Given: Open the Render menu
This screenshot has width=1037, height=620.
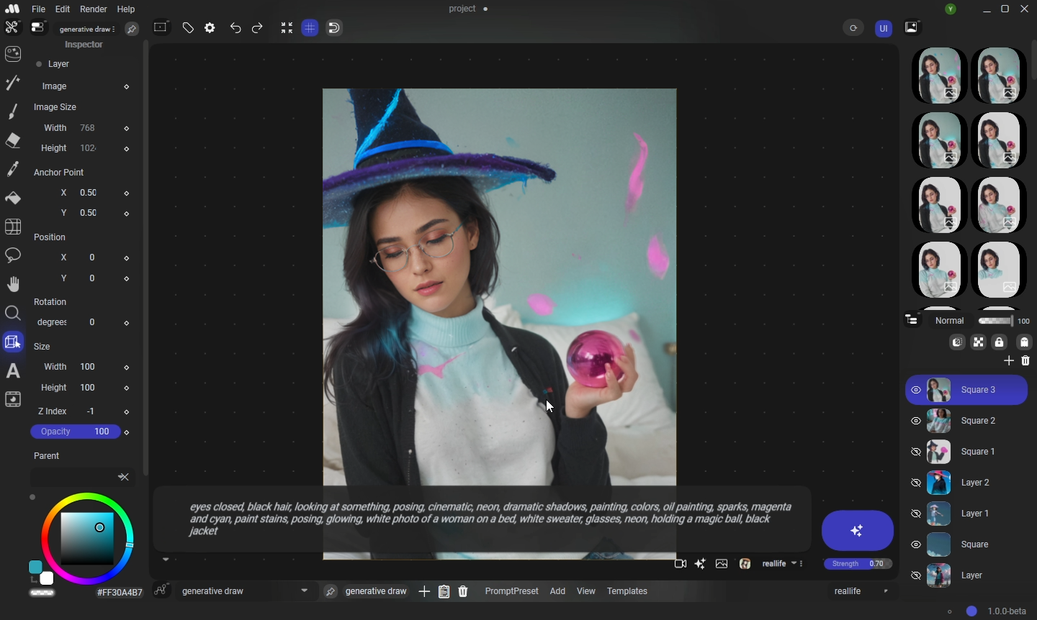Looking at the screenshot, I should coord(94,9).
